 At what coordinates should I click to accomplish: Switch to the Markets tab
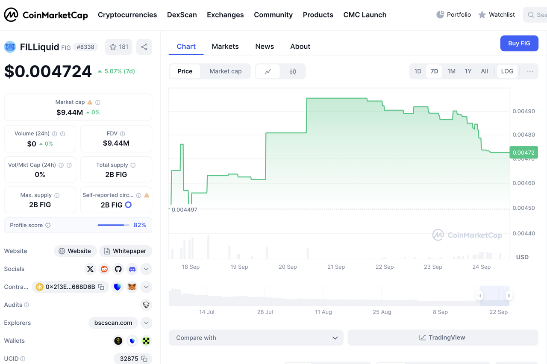pyautogui.click(x=225, y=47)
